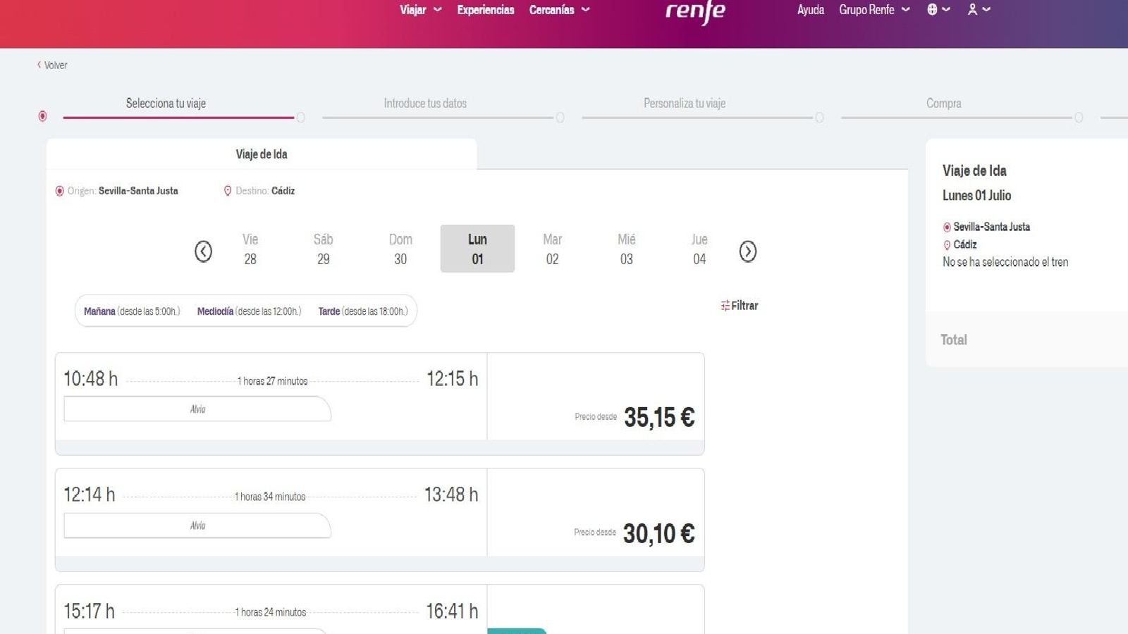Open the Ayuda page
Screen dimensions: 1128x634
point(810,10)
